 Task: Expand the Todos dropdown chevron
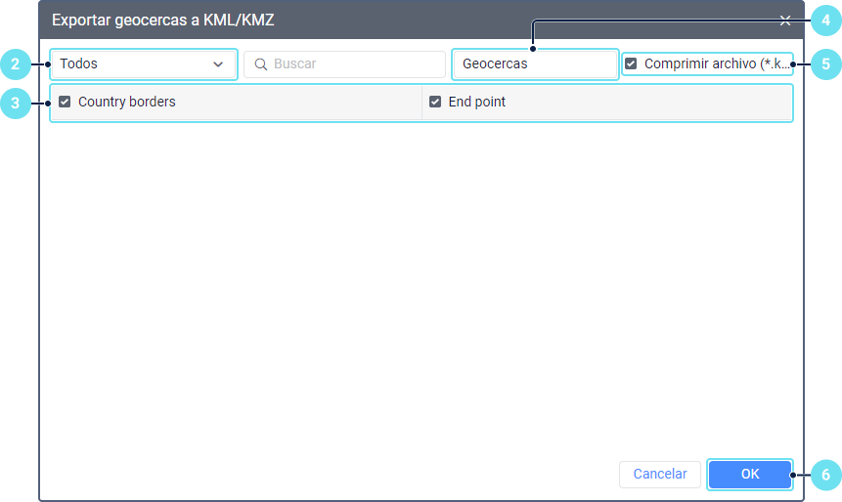(x=218, y=64)
